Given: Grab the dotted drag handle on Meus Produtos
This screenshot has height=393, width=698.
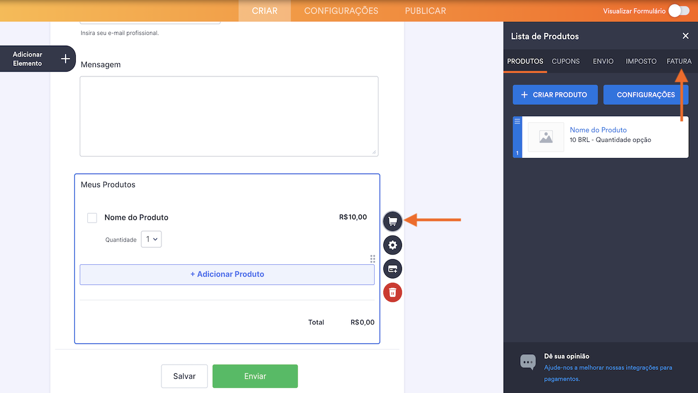Looking at the screenshot, I should pyautogui.click(x=372, y=259).
